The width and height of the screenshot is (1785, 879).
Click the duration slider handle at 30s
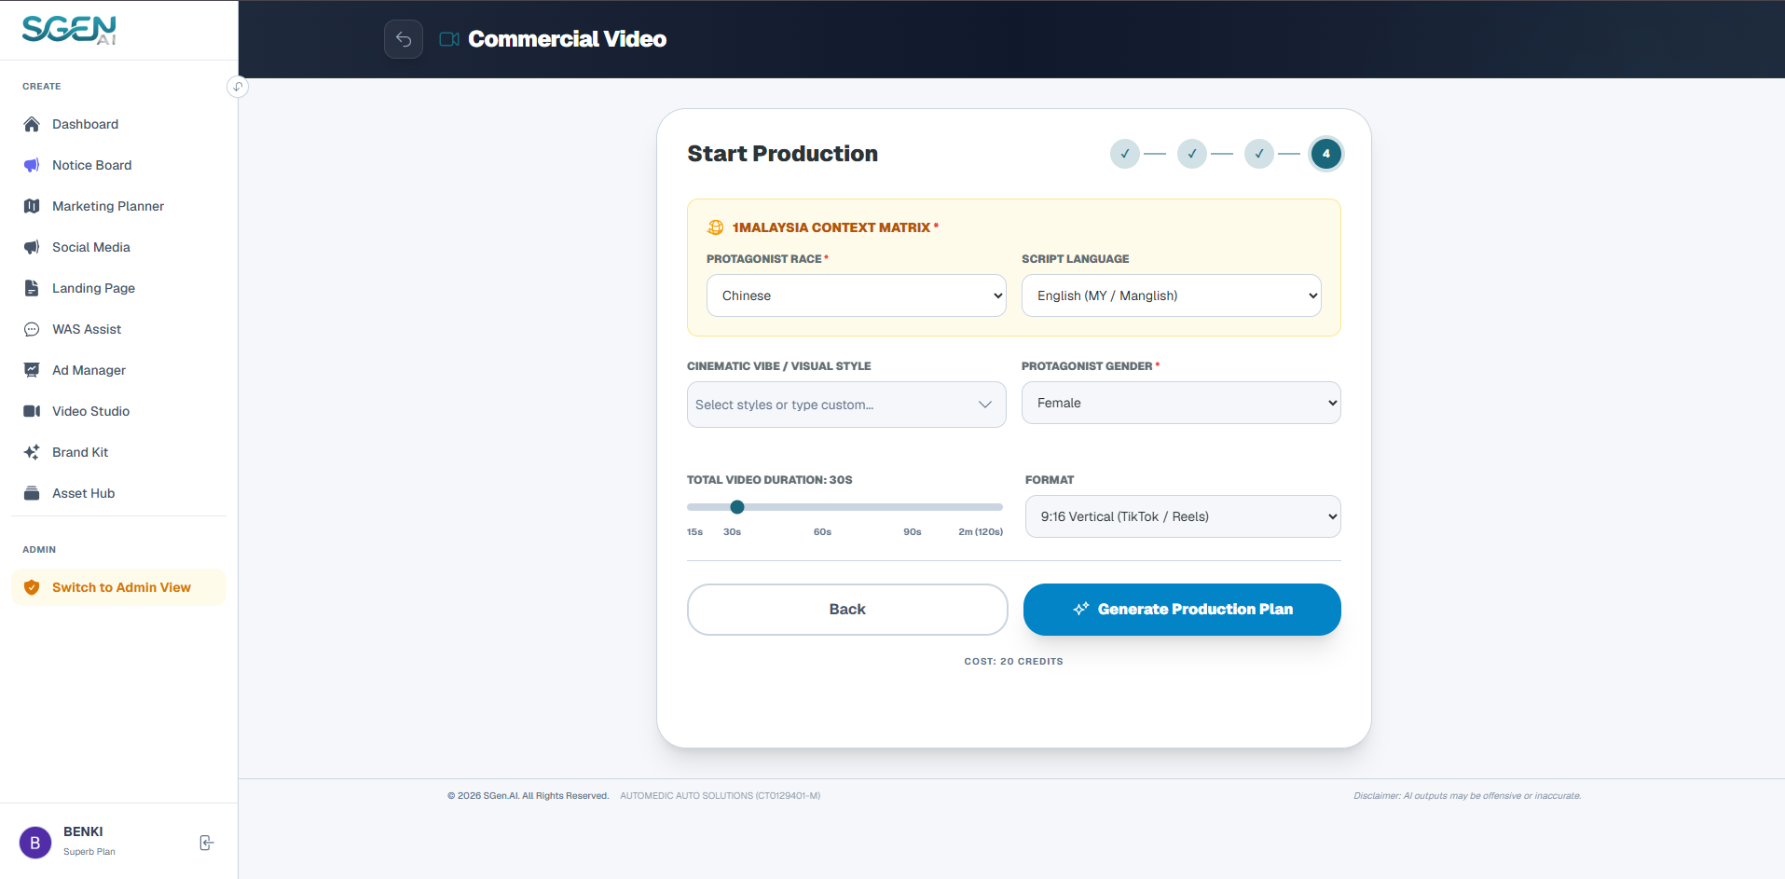(737, 507)
